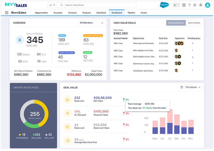Viewport: 214px width, 151px height.
Task: Click the global actions plus icon
Action: point(184,5)
